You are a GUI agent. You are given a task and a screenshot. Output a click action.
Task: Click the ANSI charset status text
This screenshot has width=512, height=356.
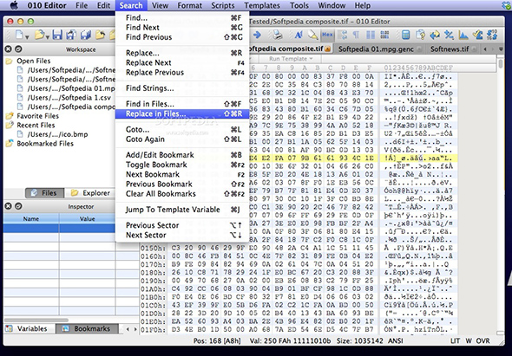[x=395, y=340]
